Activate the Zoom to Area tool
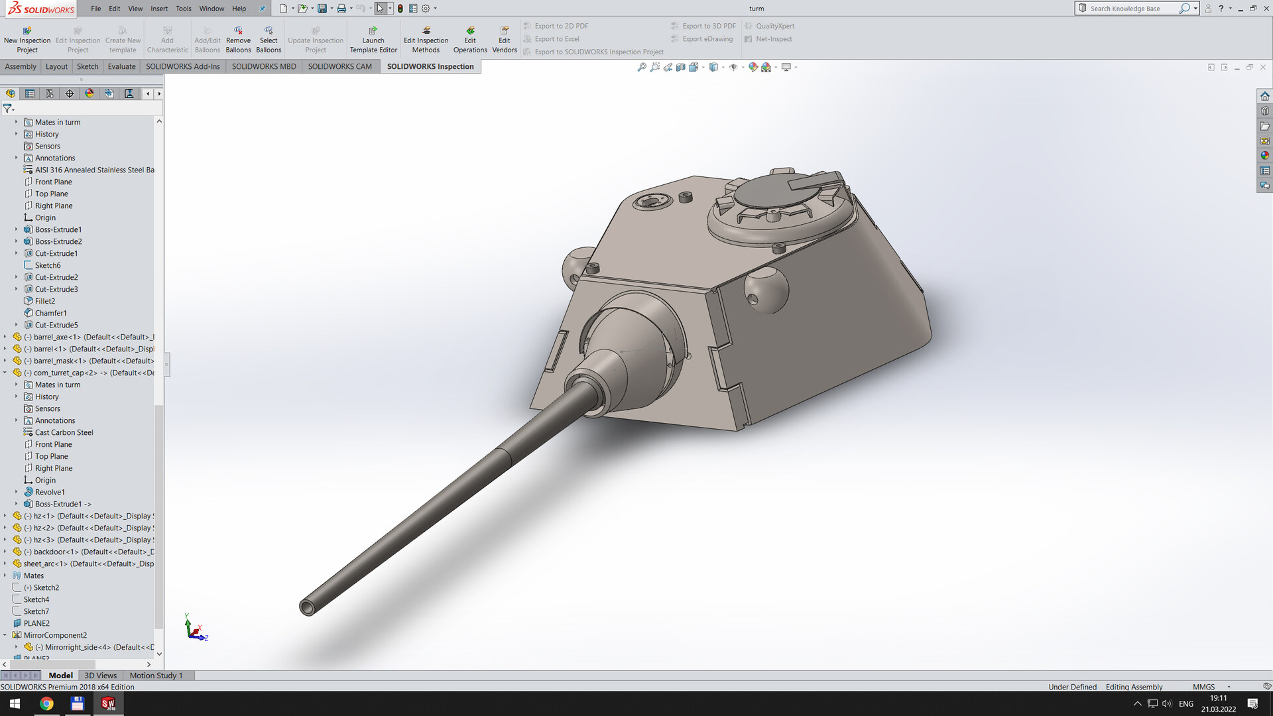This screenshot has height=716, width=1273. 654,67
